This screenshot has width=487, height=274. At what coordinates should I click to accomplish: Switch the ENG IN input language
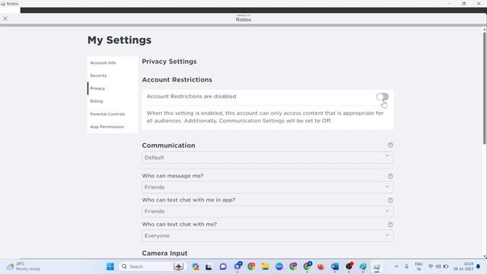pyautogui.click(x=419, y=266)
